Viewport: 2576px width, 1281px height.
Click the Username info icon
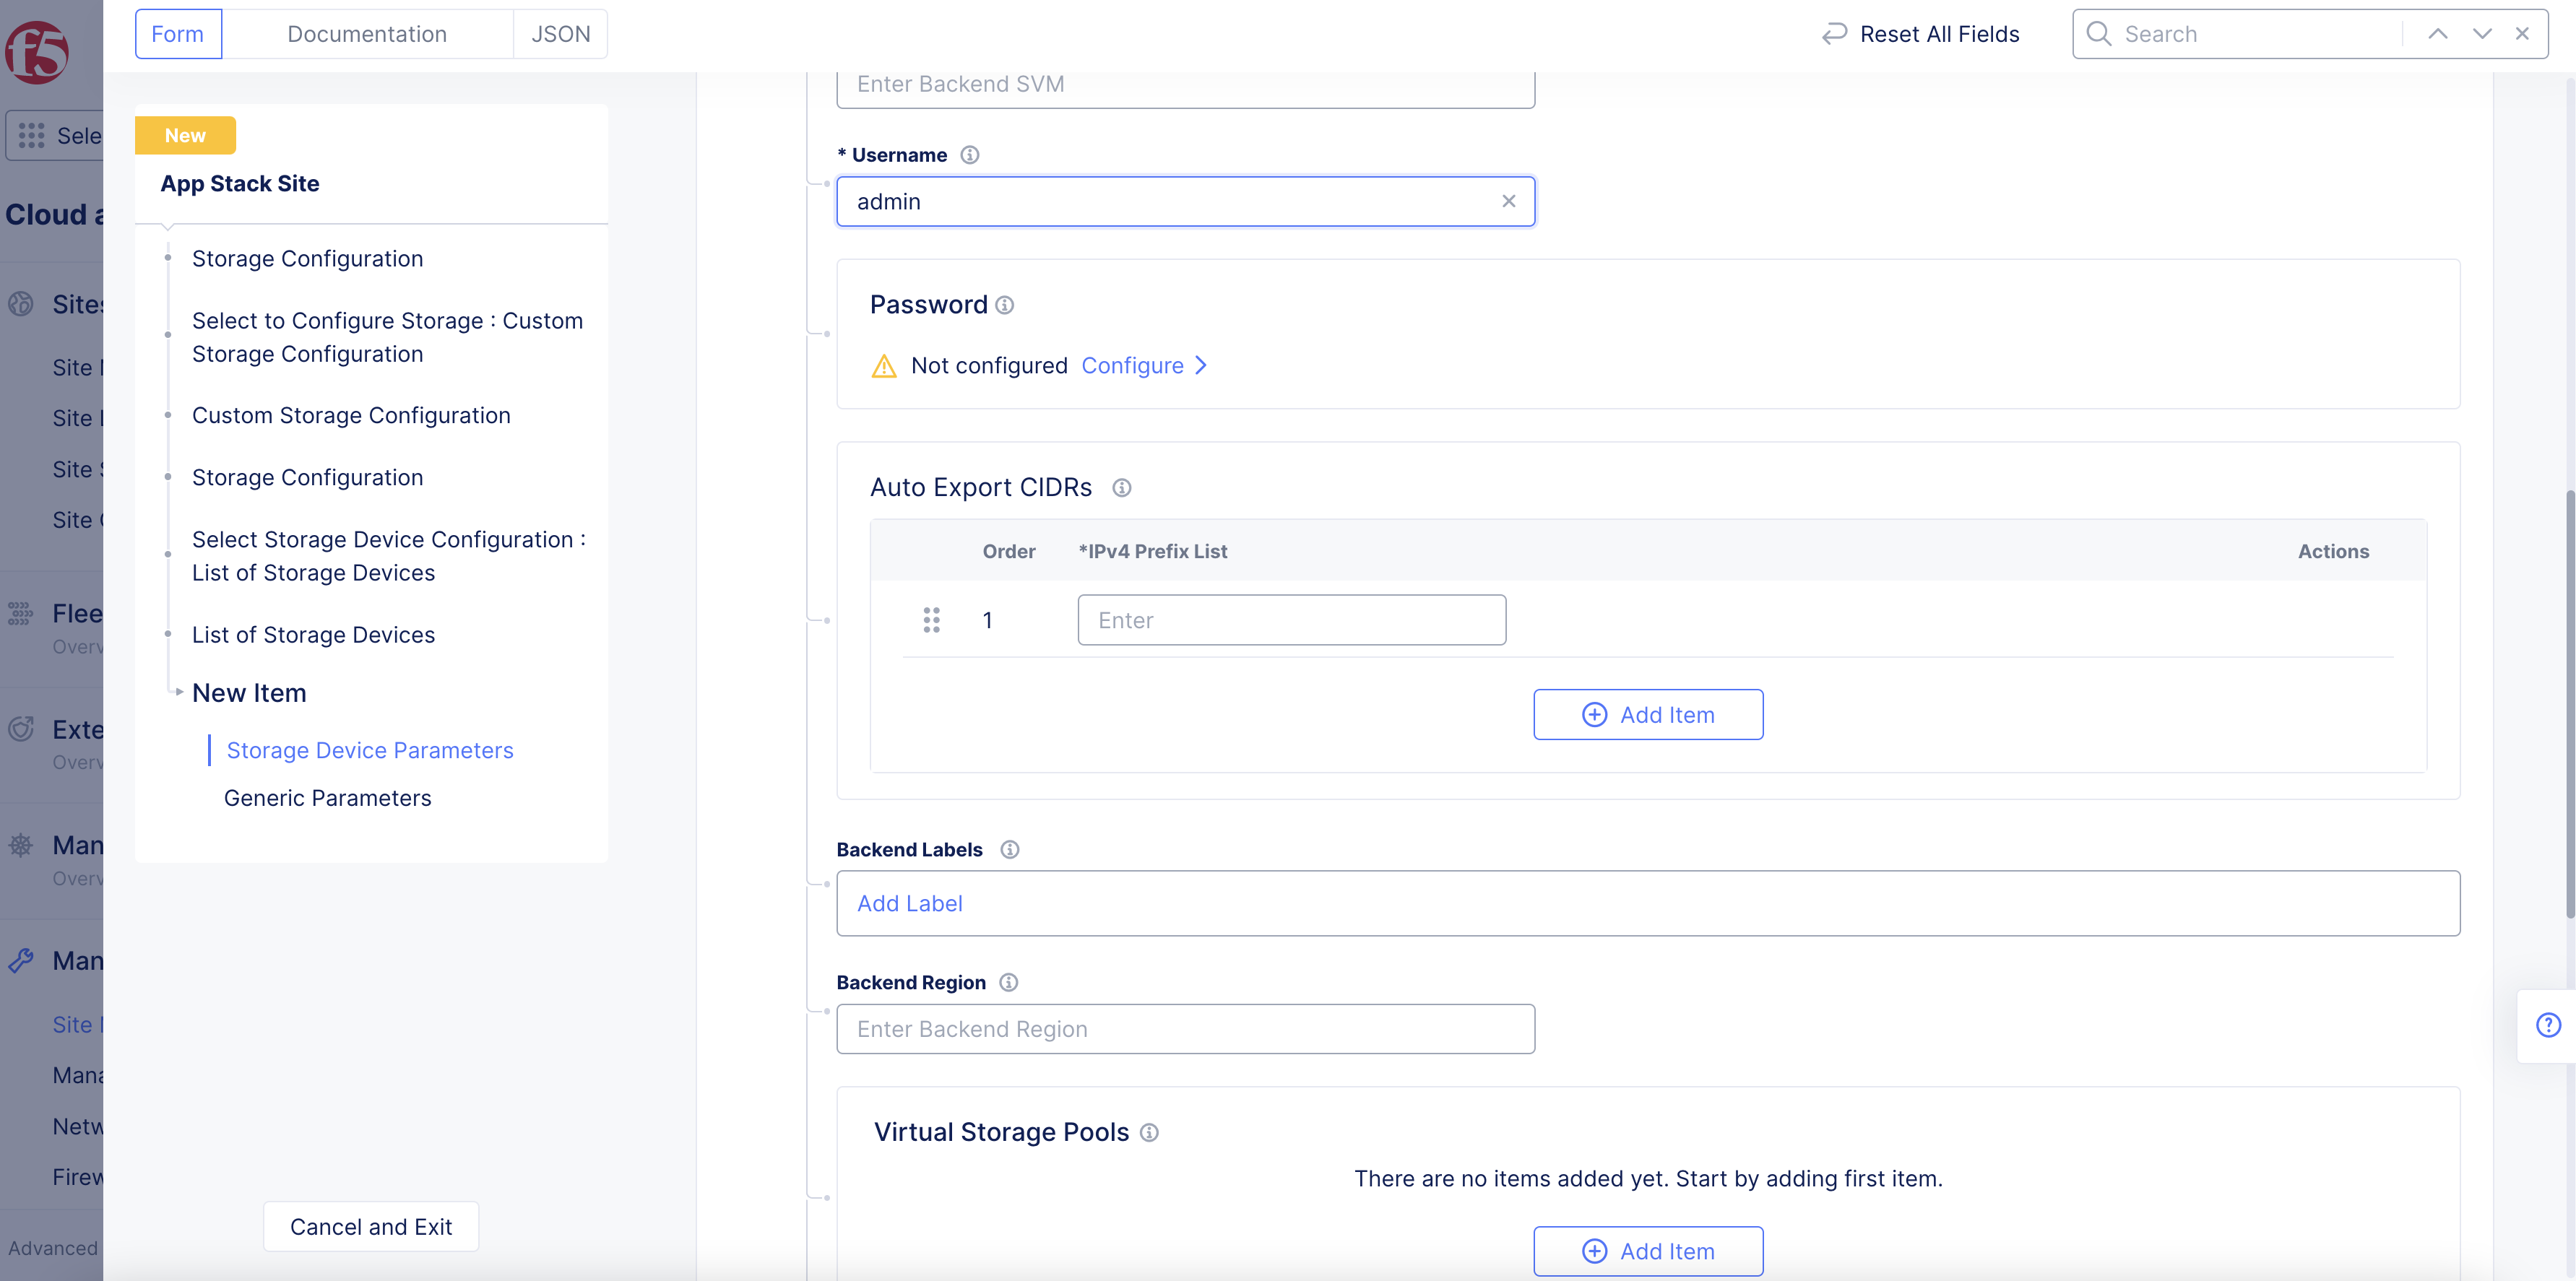pos(969,155)
